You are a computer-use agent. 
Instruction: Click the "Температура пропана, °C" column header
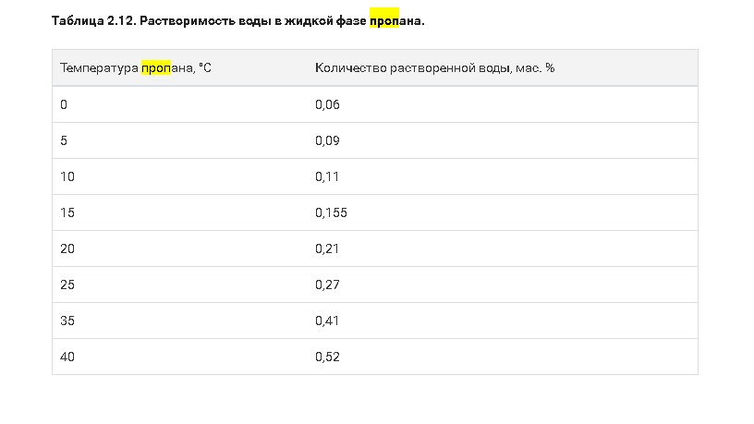click(x=136, y=68)
